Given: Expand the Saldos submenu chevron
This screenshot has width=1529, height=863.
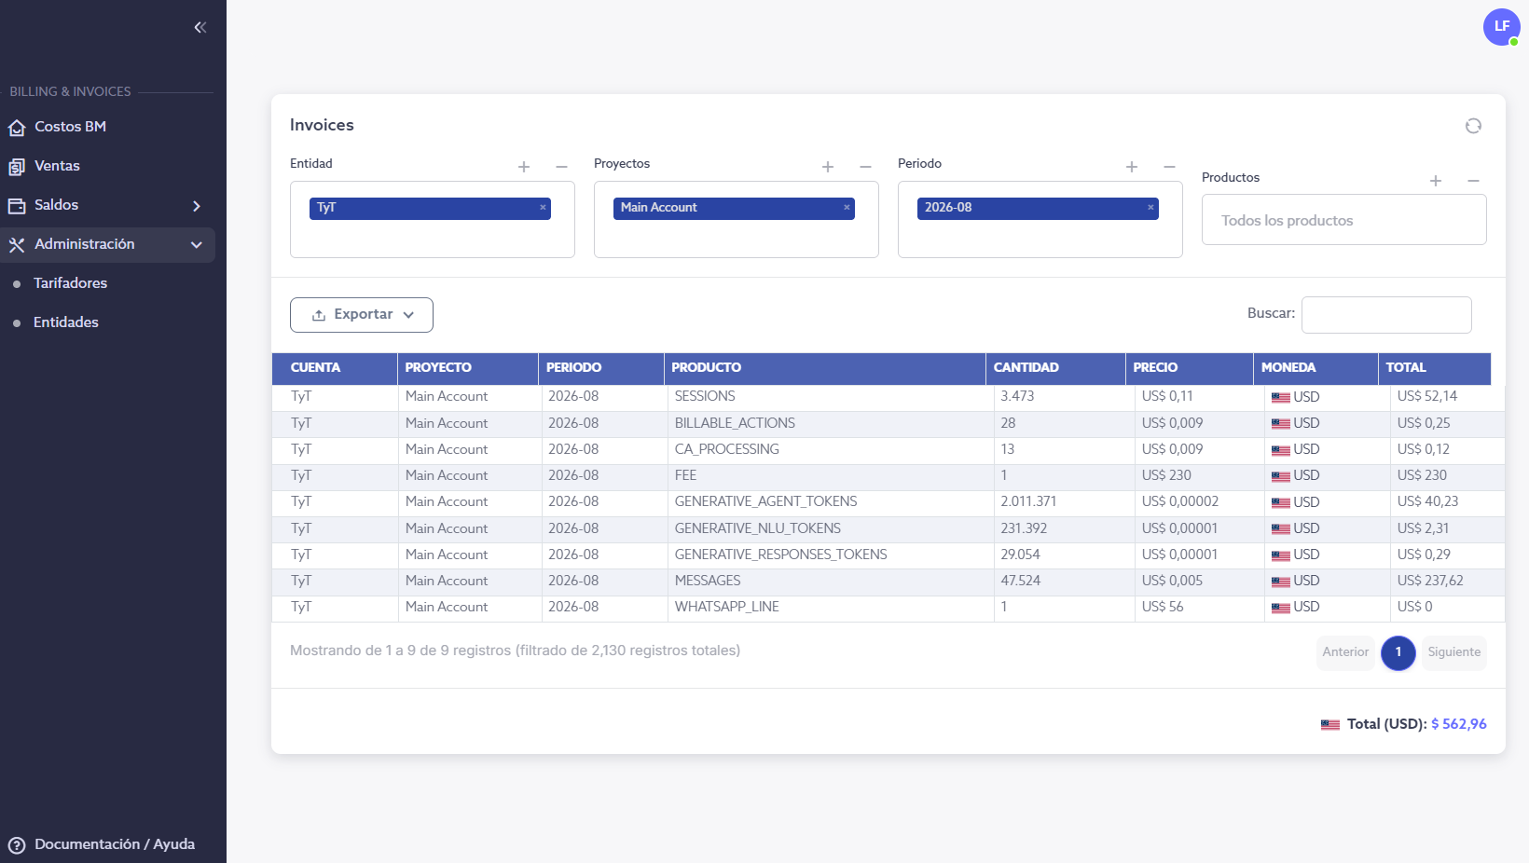Looking at the screenshot, I should 196,206.
